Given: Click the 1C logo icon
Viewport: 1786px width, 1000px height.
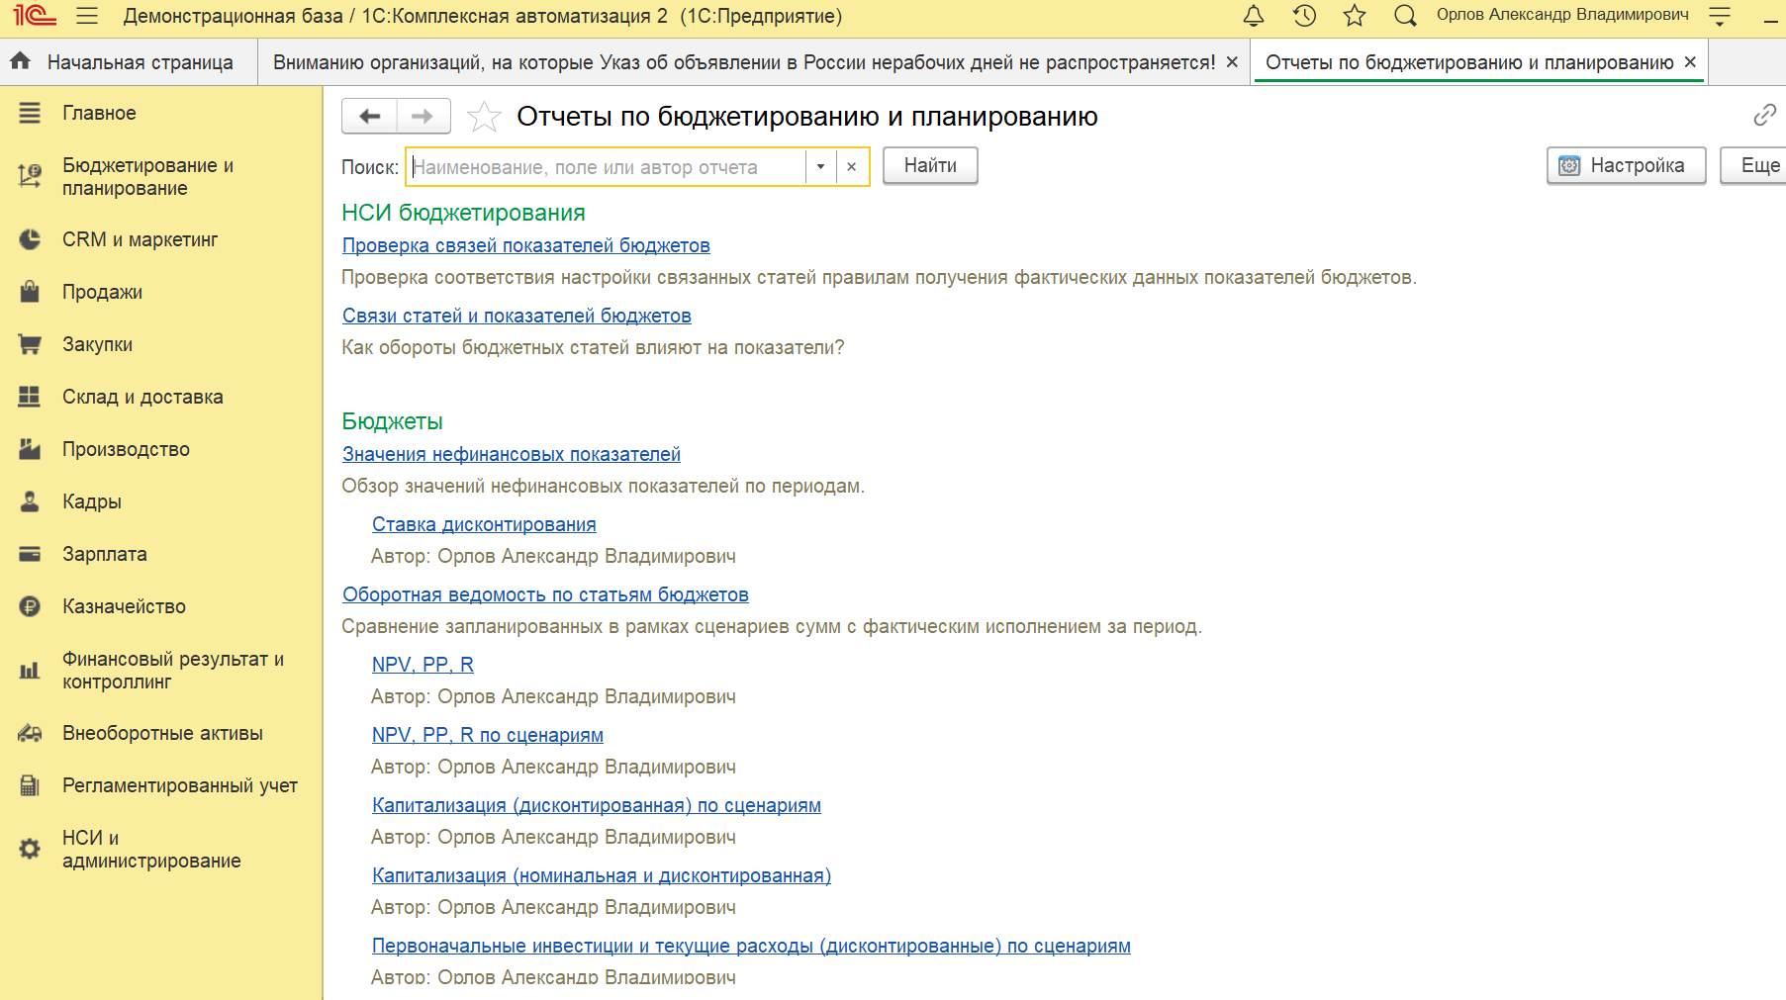Looking at the screenshot, I should click(x=35, y=16).
